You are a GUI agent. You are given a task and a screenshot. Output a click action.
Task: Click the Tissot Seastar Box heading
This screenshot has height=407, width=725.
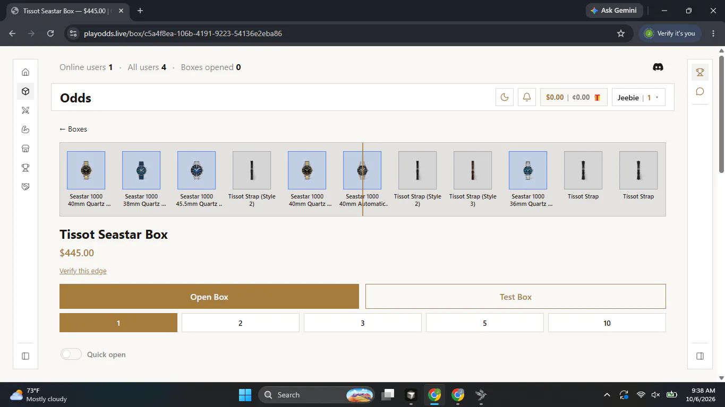[x=114, y=235]
